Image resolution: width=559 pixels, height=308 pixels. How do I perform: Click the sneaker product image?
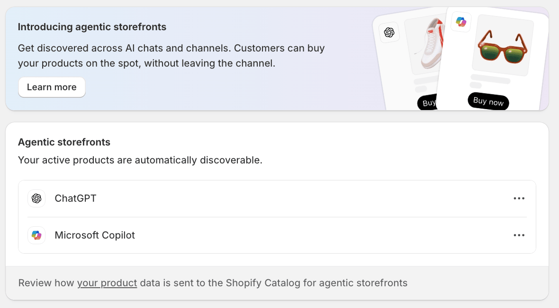pyautogui.click(x=426, y=44)
